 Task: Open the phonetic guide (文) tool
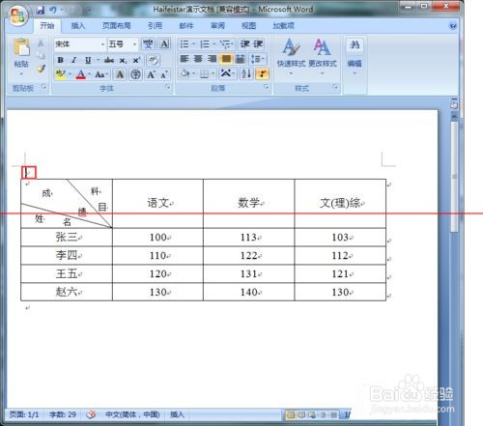click(x=148, y=43)
